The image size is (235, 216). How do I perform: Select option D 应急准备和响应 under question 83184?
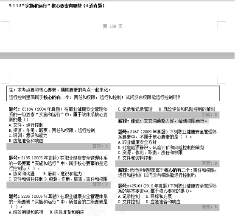point(26,141)
